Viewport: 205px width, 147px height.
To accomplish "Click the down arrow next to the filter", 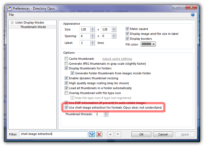I will point(118,134).
